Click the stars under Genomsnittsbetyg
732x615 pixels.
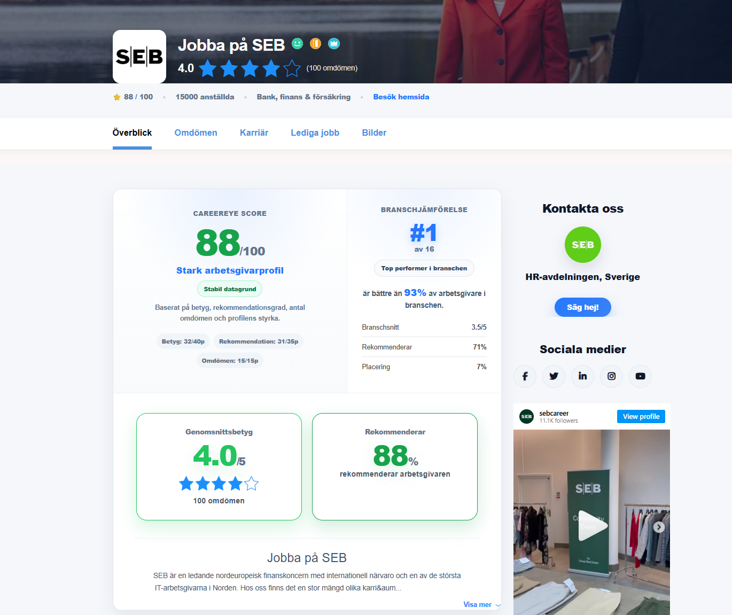pyautogui.click(x=219, y=484)
